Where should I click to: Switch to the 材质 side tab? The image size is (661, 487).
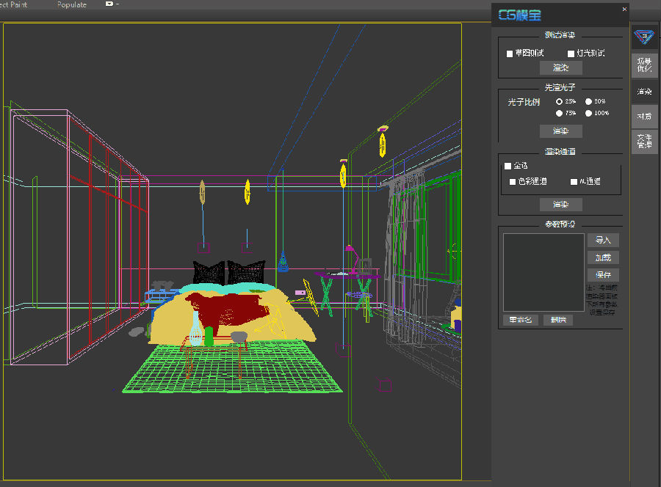644,116
